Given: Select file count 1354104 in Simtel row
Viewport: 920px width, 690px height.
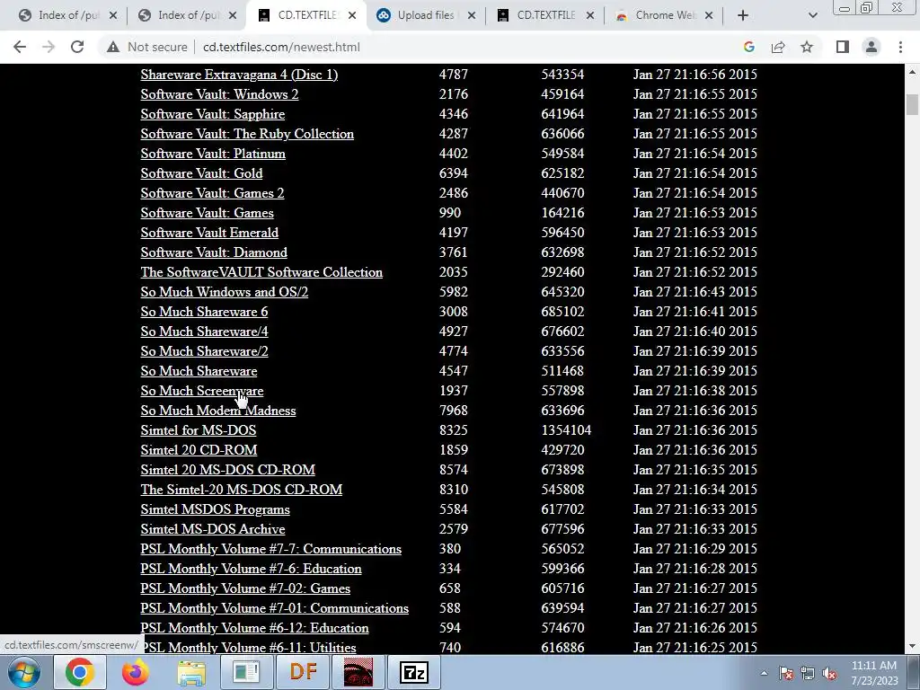Looking at the screenshot, I should pos(566,430).
